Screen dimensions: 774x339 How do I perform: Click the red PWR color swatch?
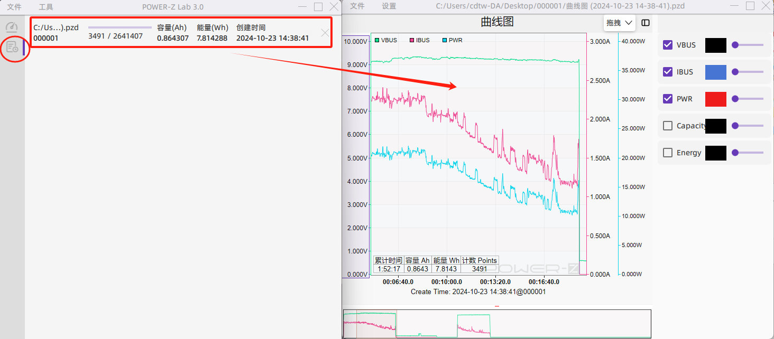point(715,99)
